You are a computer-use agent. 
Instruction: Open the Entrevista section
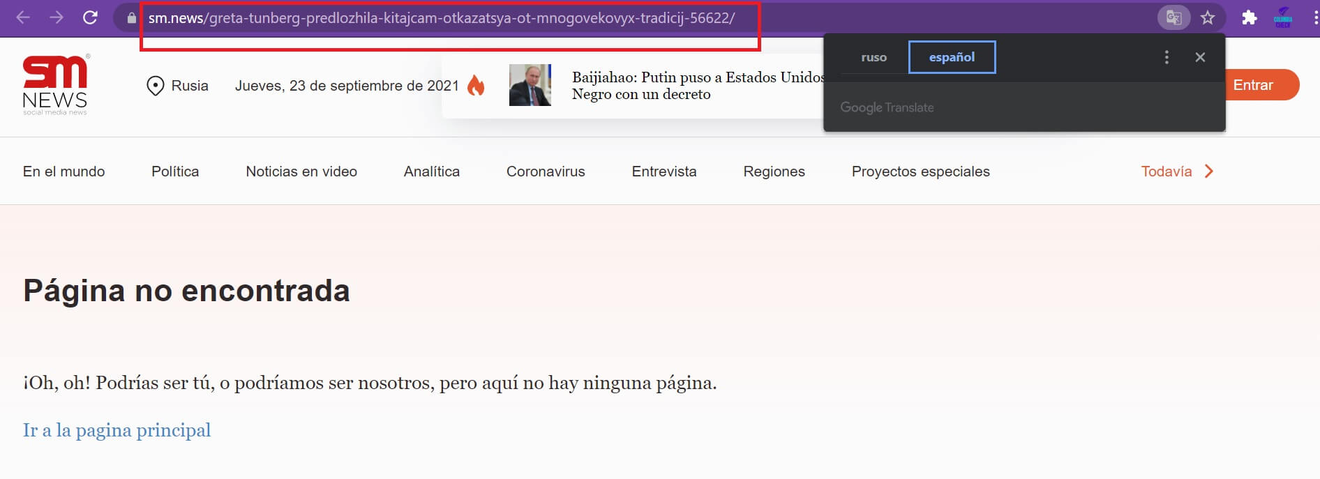pyautogui.click(x=664, y=172)
